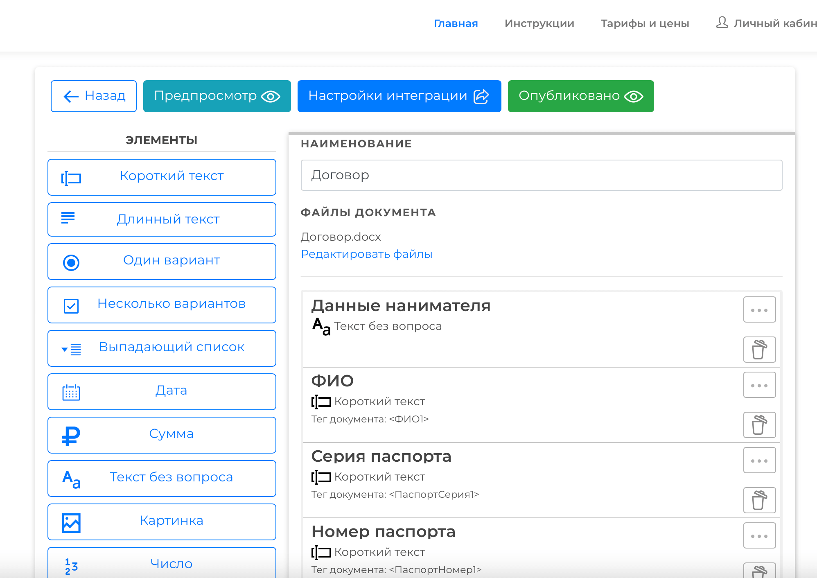Image resolution: width=817 pixels, height=578 pixels.
Task: Click the ruble icon for Сумма
Action: tap(71, 436)
